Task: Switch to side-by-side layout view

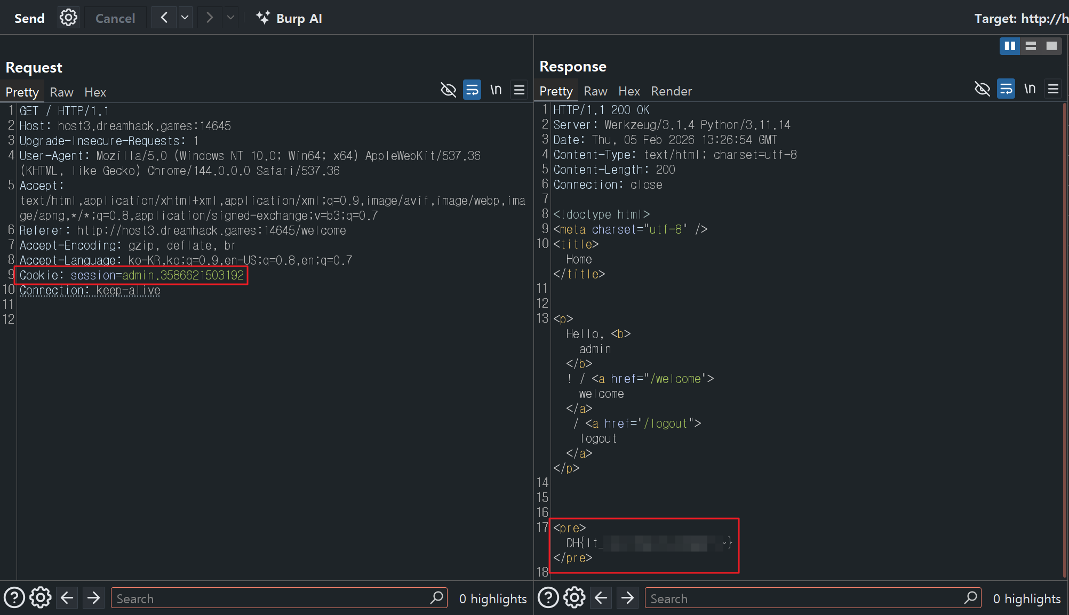Action: tap(1010, 46)
